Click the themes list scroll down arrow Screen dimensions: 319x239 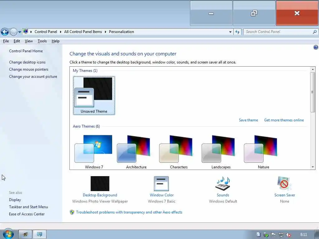click(x=313, y=167)
